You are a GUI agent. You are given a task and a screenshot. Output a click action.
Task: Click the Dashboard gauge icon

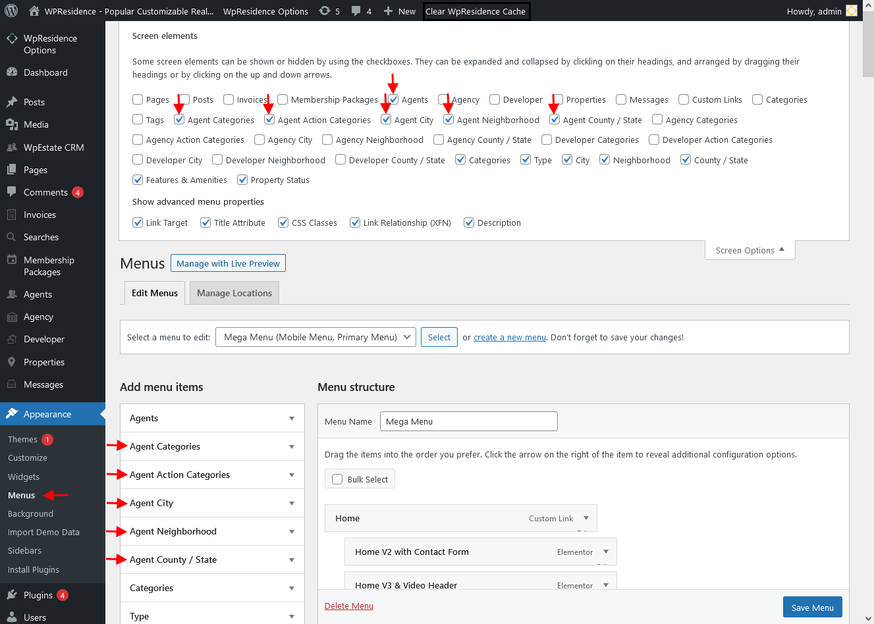point(12,72)
